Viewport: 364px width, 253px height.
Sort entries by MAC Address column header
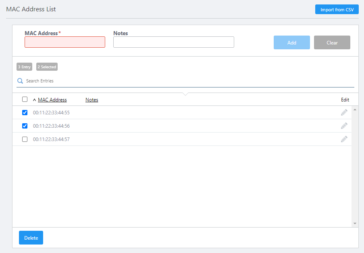(52, 100)
